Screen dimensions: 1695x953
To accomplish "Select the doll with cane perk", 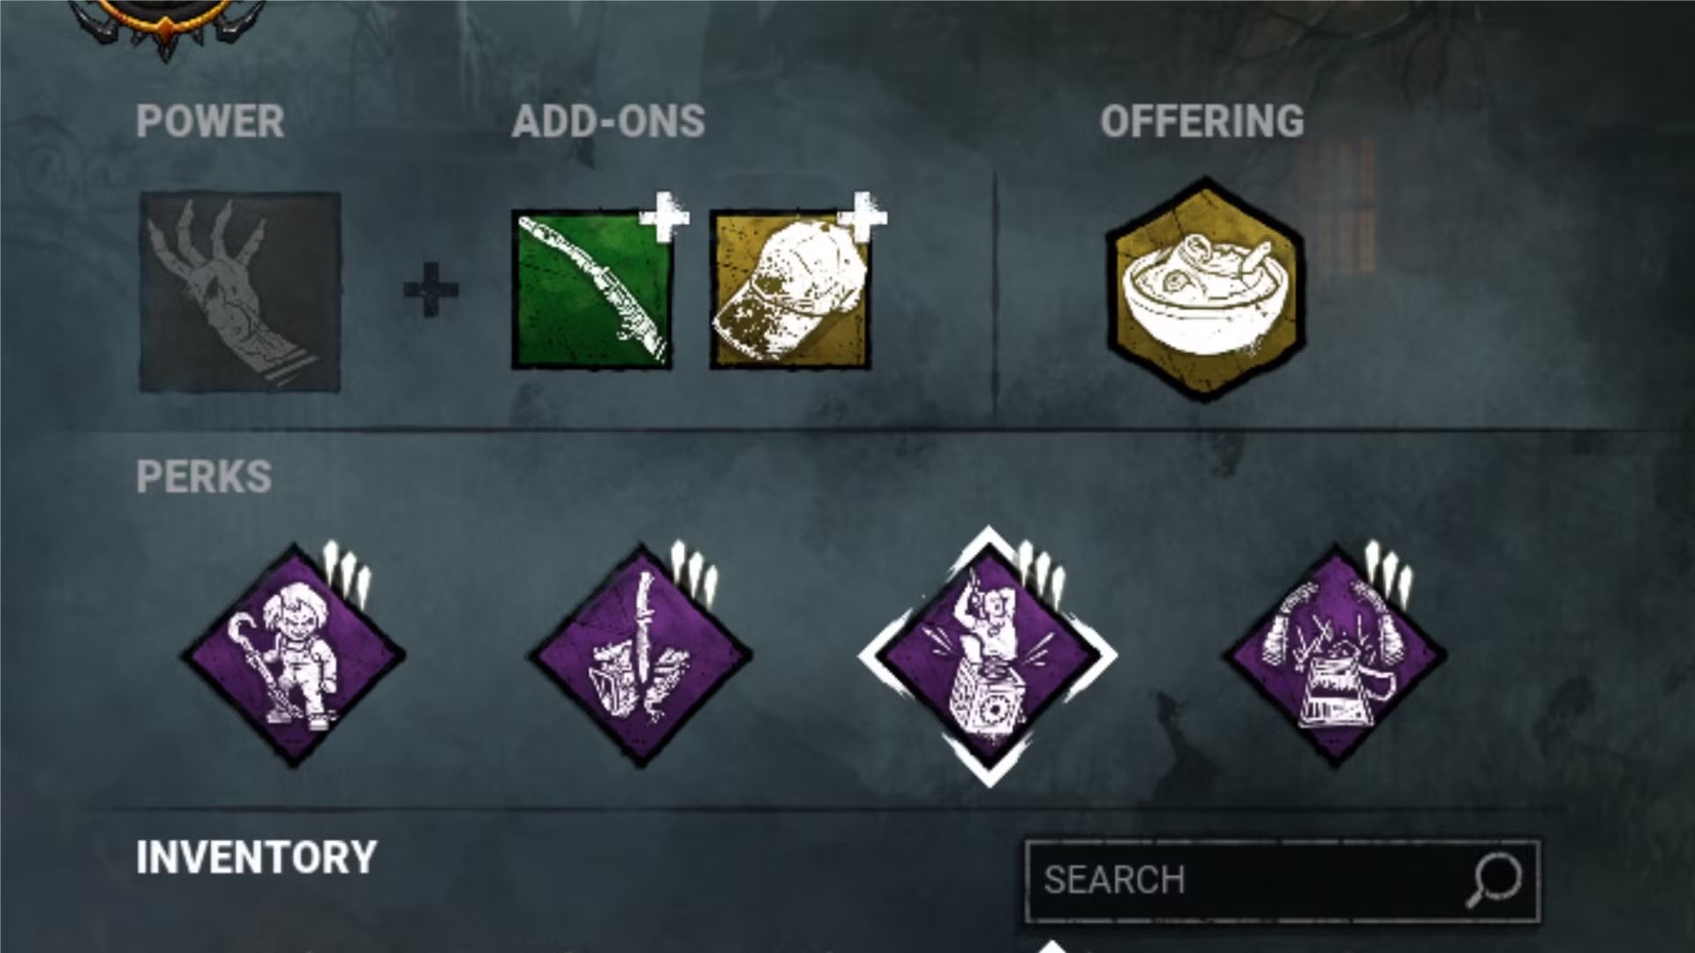I will tap(293, 656).
